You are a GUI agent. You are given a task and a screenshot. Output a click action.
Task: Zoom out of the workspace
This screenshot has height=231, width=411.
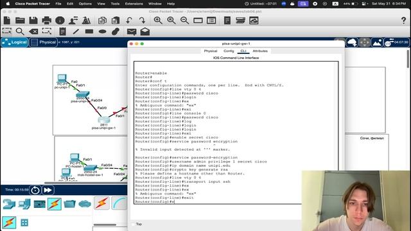pyautogui.click(x=184, y=21)
